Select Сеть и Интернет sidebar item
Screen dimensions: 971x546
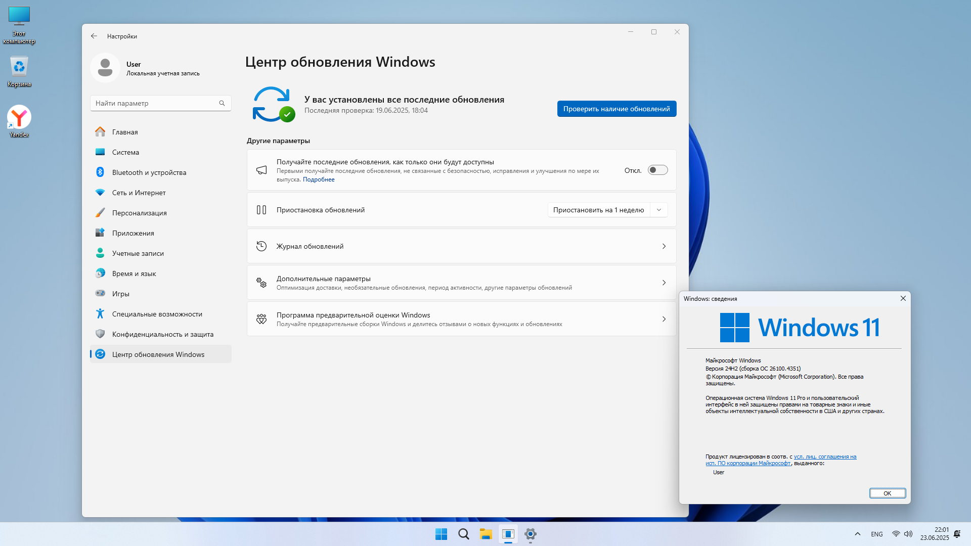point(139,193)
